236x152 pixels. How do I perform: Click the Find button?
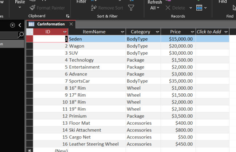pos(223,2)
